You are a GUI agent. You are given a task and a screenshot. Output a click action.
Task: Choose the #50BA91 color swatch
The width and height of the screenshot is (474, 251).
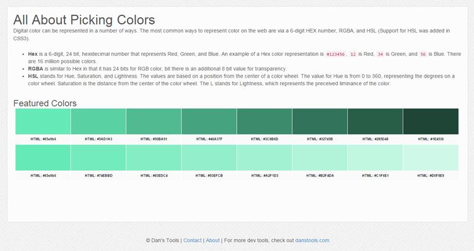(153, 121)
